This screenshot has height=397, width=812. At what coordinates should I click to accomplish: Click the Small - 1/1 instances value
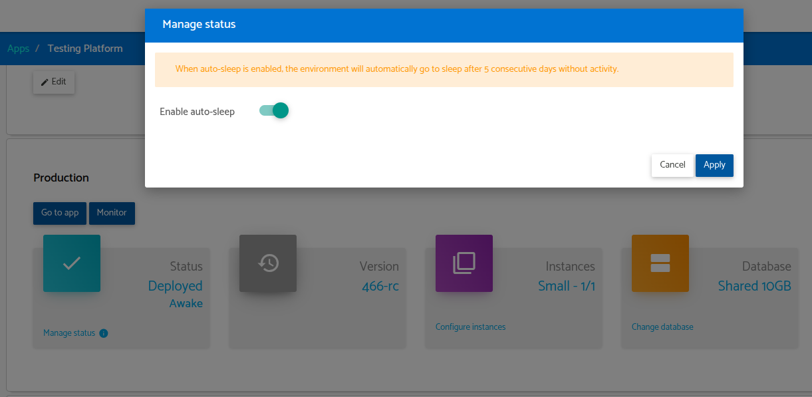[x=566, y=286]
